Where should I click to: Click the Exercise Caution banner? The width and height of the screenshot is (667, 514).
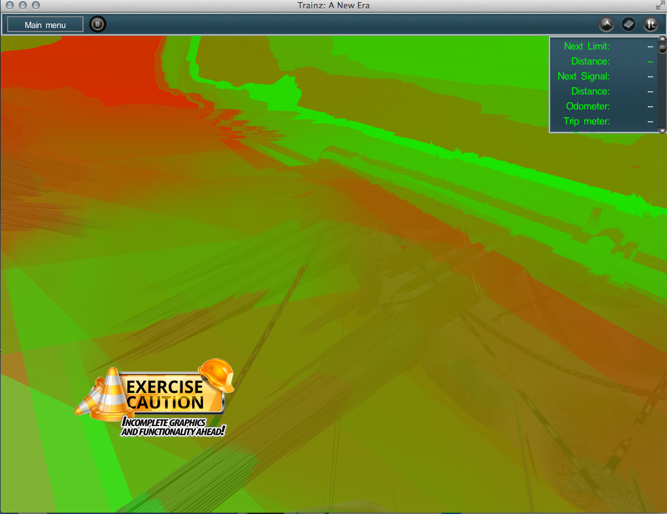[165, 395]
